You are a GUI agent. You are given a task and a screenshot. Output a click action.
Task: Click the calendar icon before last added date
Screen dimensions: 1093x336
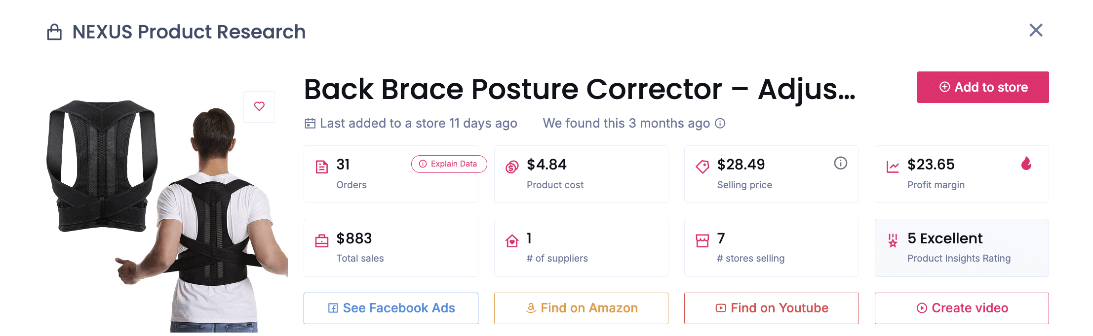coord(309,123)
